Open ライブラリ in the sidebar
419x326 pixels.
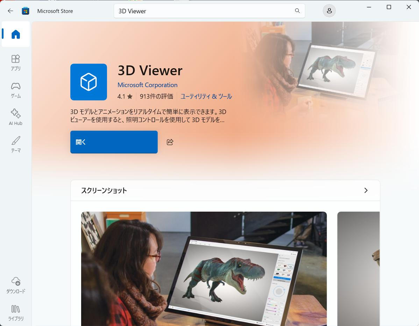tap(16, 313)
